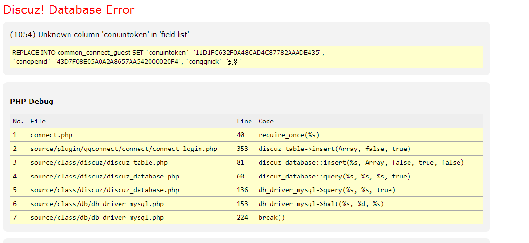Click line number 353 cell
Image resolution: width=529 pixels, height=243 pixels.
(x=242, y=149)
